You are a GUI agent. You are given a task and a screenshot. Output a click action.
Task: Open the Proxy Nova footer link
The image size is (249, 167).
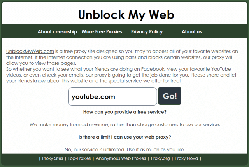click(x=186, y=158)
